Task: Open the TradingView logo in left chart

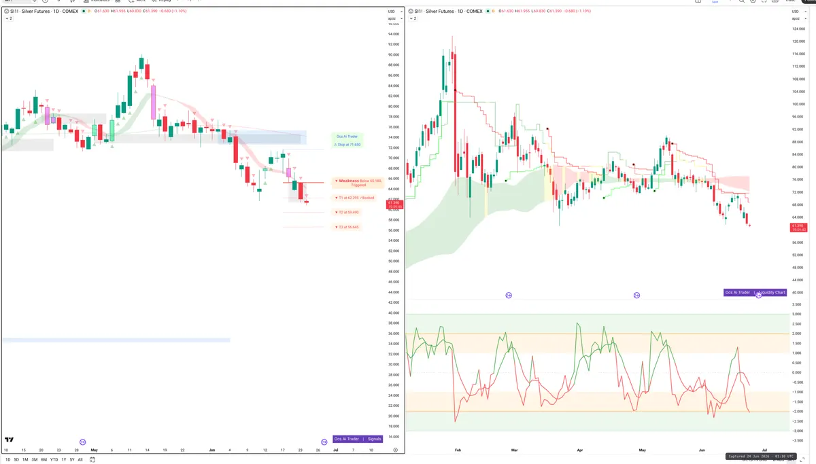Action: (10, 440)
